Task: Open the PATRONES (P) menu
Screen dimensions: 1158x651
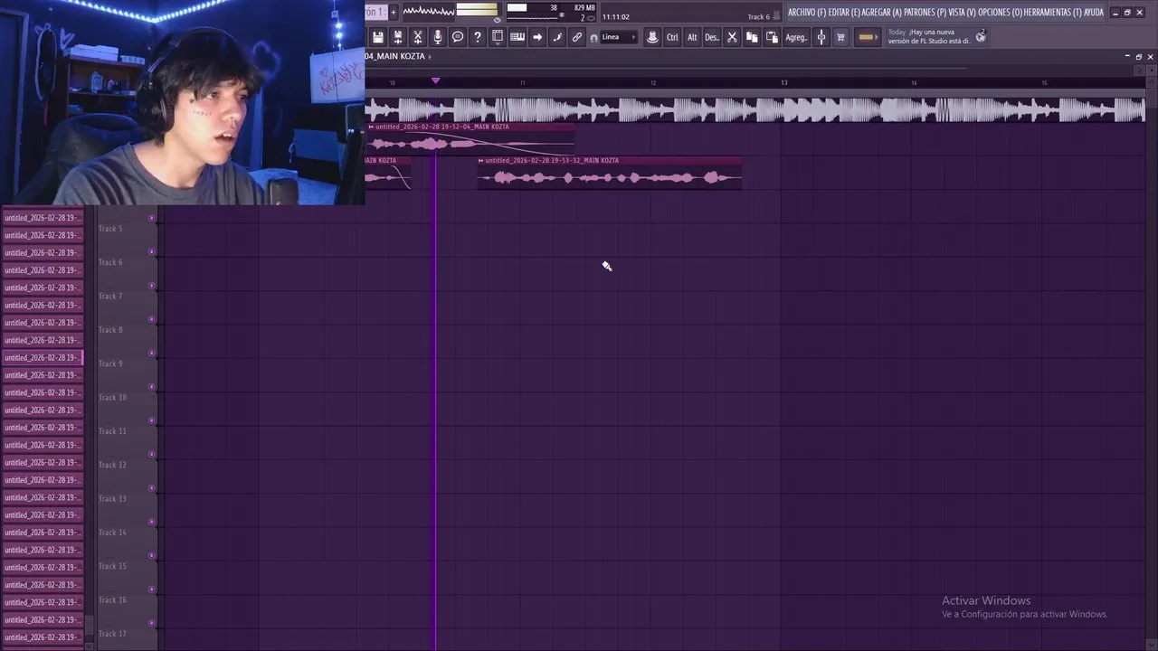Action: point(925,13)
